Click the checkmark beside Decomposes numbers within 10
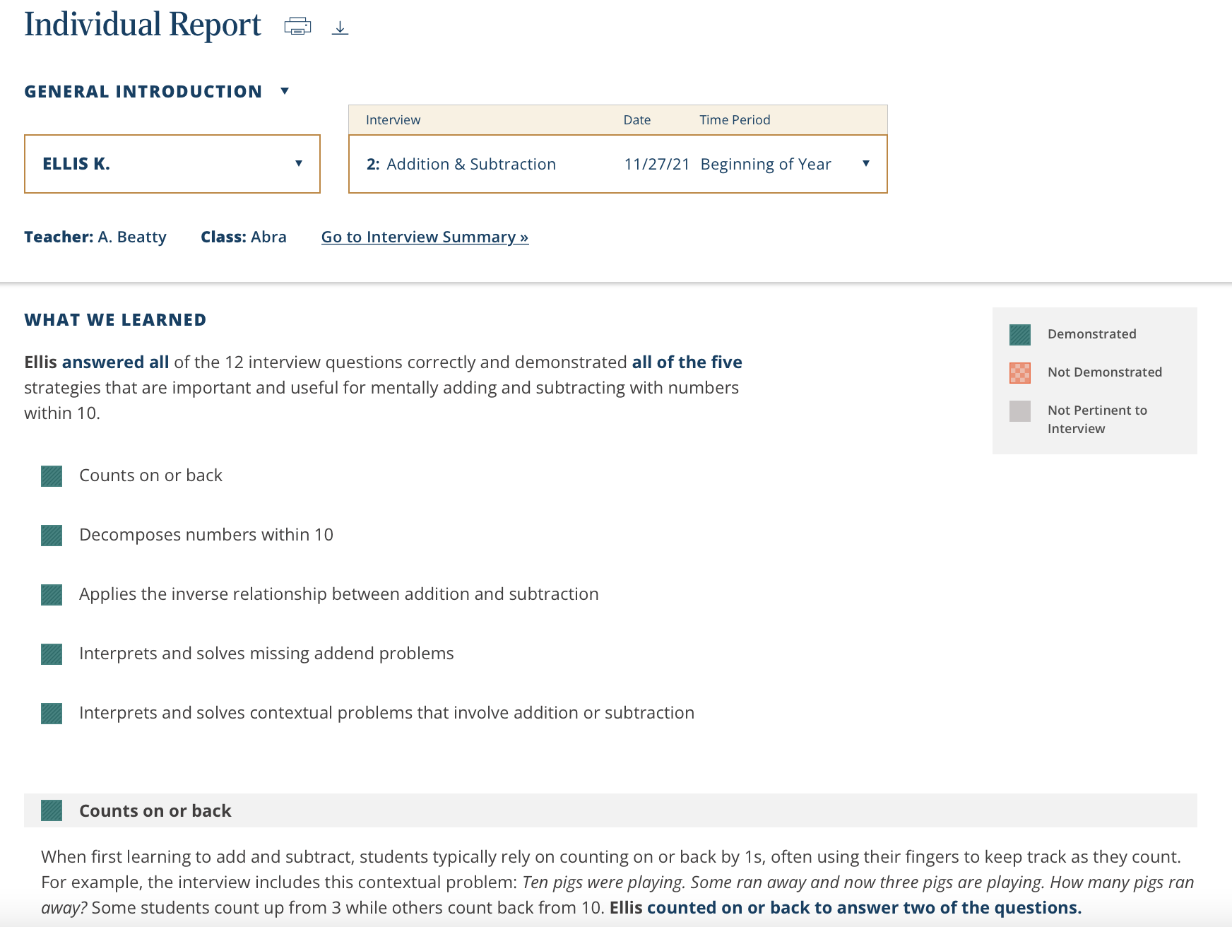This screenshot has width=1232, height=927. point(51,536)
